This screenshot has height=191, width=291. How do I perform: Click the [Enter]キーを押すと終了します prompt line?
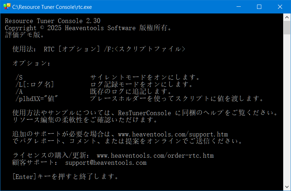coord(65,176)
